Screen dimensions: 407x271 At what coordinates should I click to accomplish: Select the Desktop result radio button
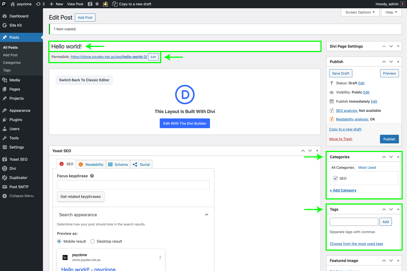coord(93,241)
